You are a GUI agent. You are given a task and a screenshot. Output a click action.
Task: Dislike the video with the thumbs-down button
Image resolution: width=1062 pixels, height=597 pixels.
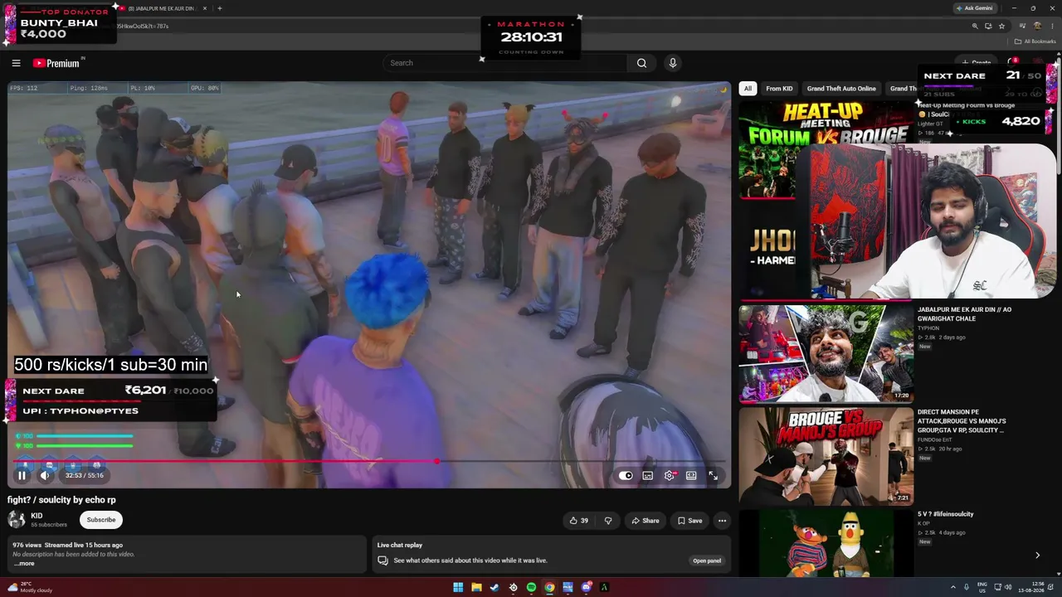pos(608,521)
